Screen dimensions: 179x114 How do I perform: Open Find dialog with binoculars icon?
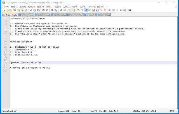pyautogui.click(x=52, y=10)
